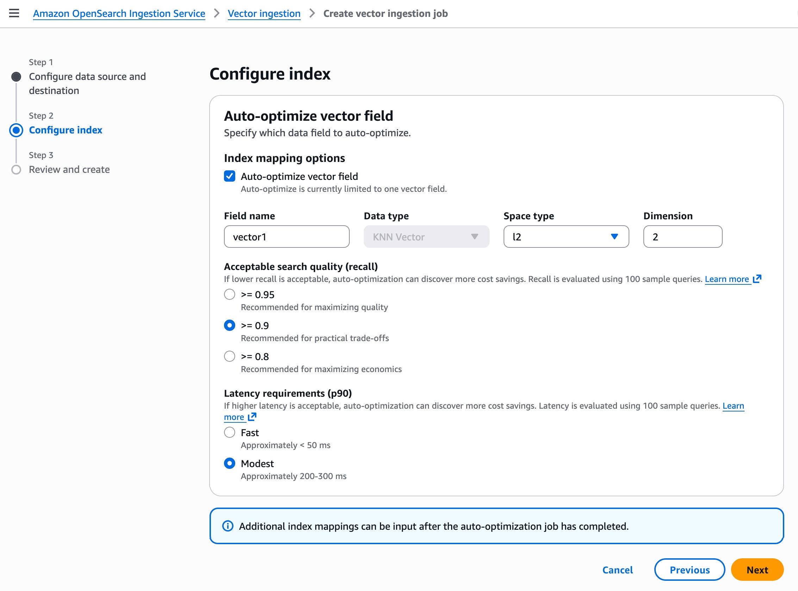Open the Space type dropdown
The width and height of the screenshot is (798, 591).
(566, 237)
